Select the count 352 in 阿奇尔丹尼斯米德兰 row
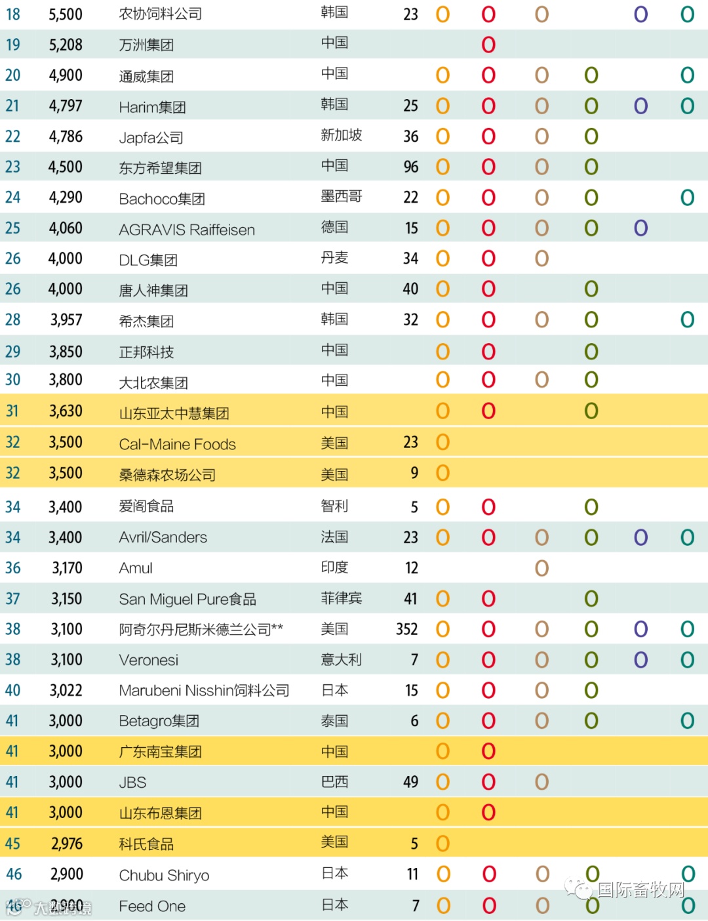The height and width of the screenshot is (921, 708). [x=406, y=629]
